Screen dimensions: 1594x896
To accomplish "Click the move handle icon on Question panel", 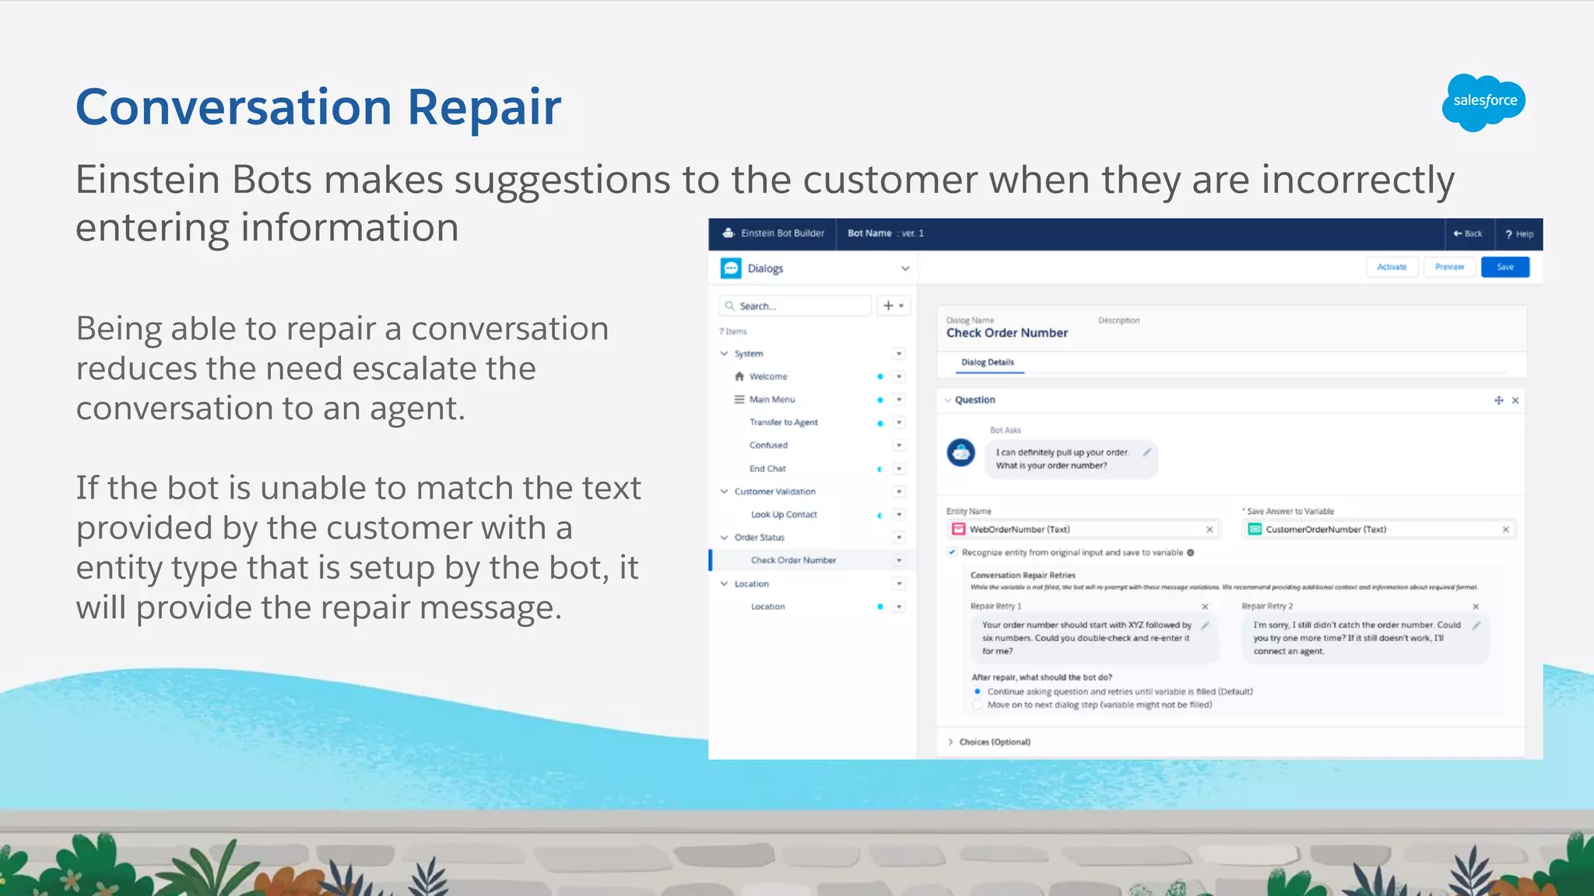I will click(1498, 400).
